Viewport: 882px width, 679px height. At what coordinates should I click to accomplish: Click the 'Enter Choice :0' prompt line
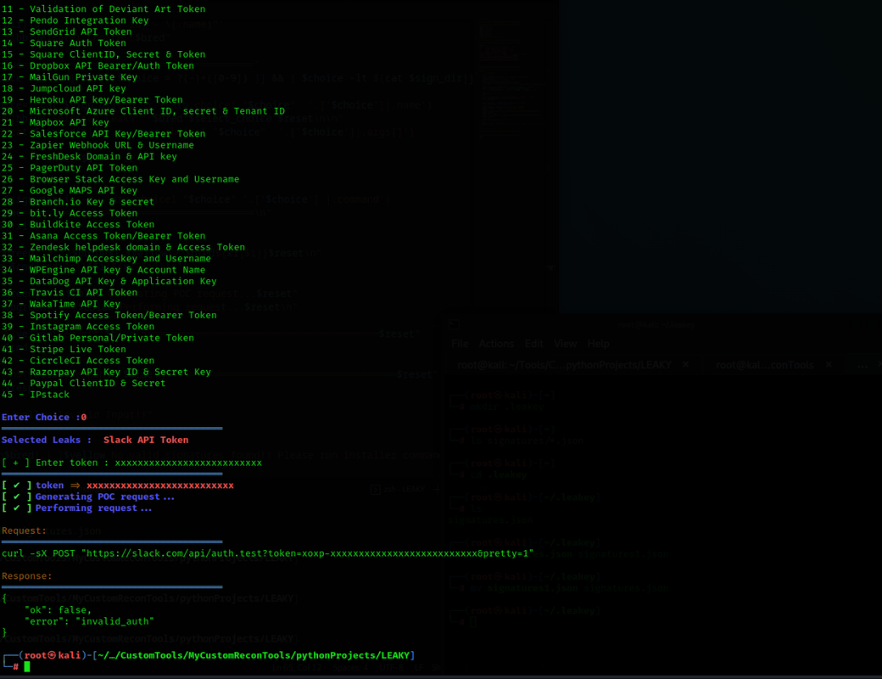(44, 418)
